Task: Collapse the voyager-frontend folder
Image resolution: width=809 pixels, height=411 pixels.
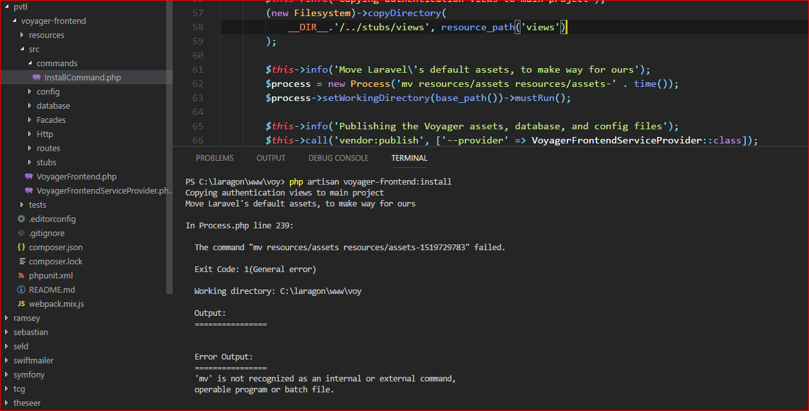Action: click(x=15, y=21)
